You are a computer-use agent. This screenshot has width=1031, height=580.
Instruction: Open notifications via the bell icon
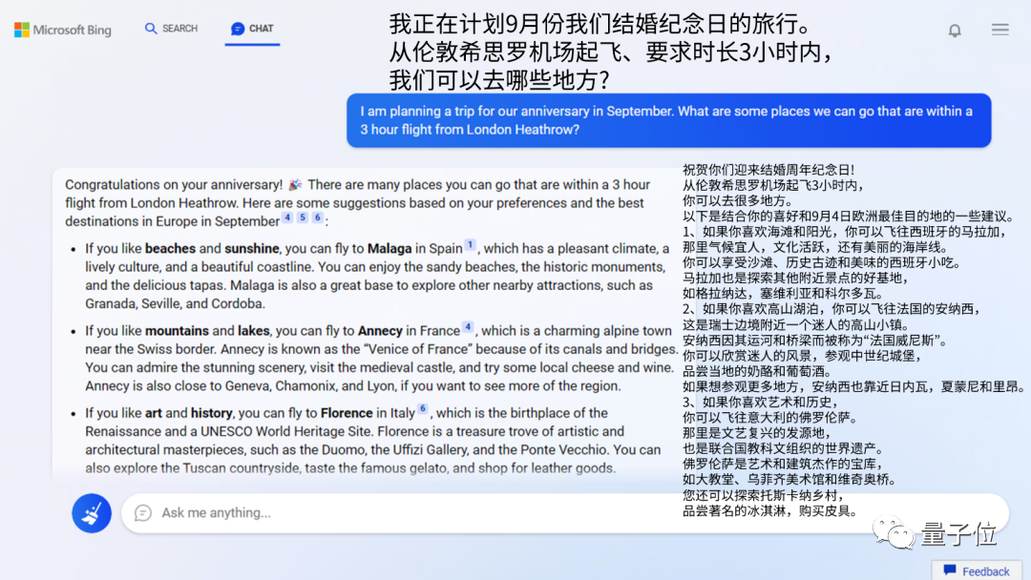pos(955,30)
